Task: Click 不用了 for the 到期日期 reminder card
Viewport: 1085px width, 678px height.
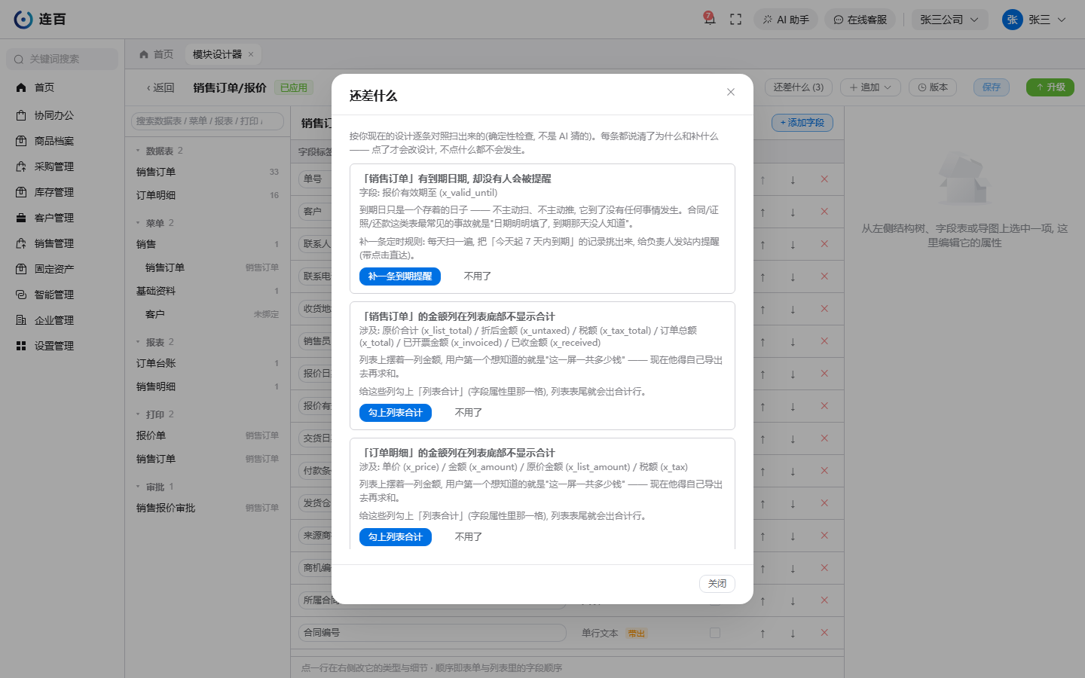Action: 477,276
